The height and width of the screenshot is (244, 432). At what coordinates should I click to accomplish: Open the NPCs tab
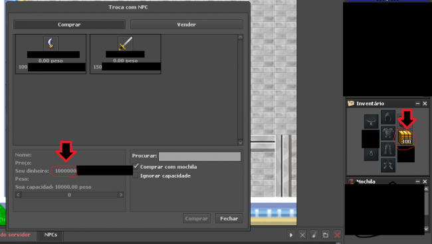pyautogui.click(x=51, y=235)
